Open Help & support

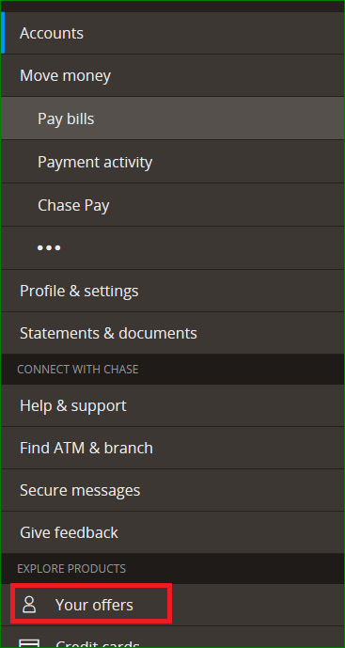[173, 406]
